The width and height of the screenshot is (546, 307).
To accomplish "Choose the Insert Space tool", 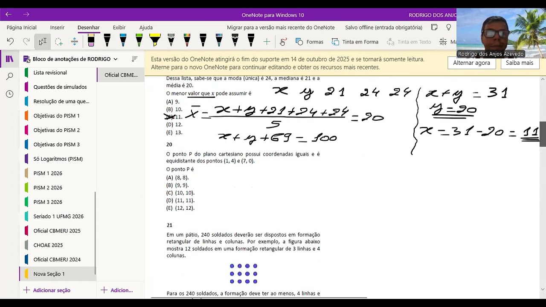I will tap(74, 41).
